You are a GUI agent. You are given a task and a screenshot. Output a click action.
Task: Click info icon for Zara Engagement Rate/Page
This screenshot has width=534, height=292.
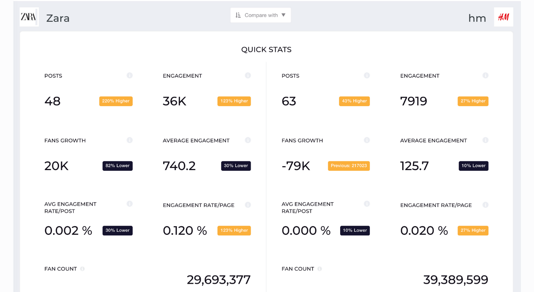pos(248,205)
